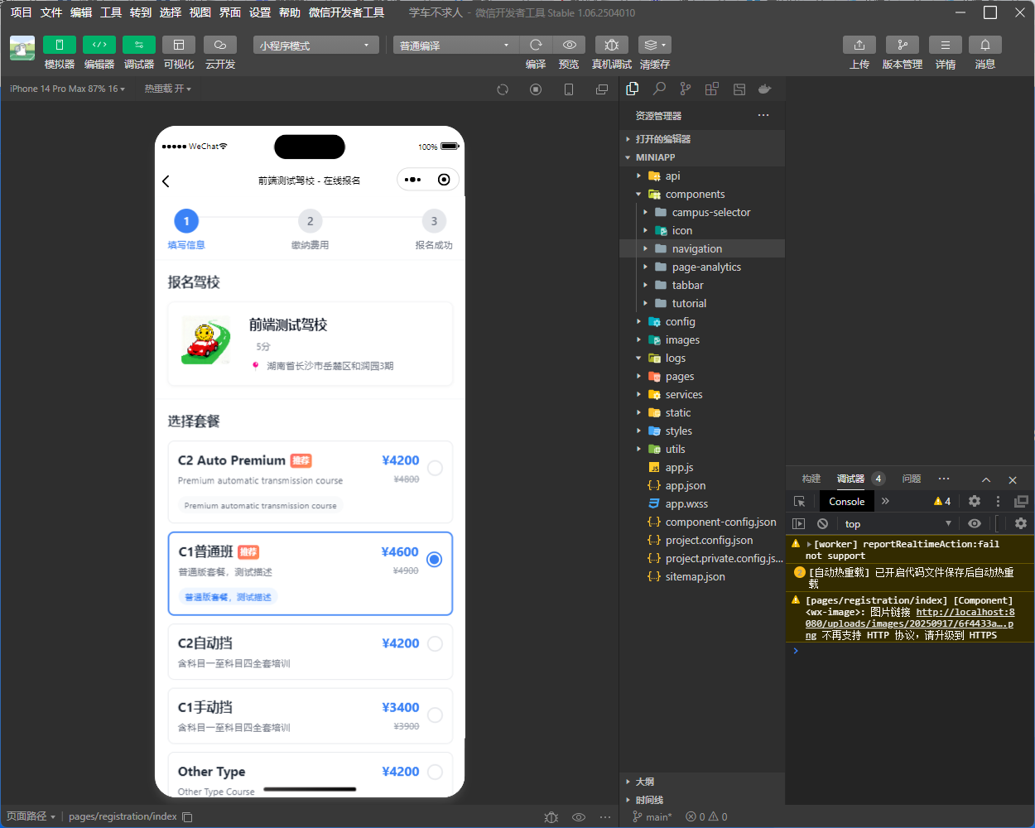The height and width of the screenshot is (828, 1035).
Task: Click the 上传 upload icon
Action: pos(859,45)
